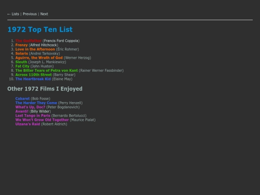Viewport: 260px width, 195px height.
Task: Open Aguirre, the Wrath of God
Action: tap(39, 58)
